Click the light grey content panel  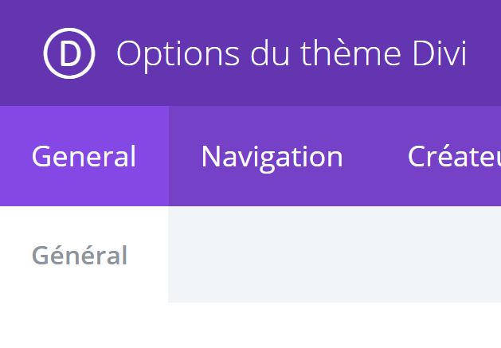pos(335,254)
